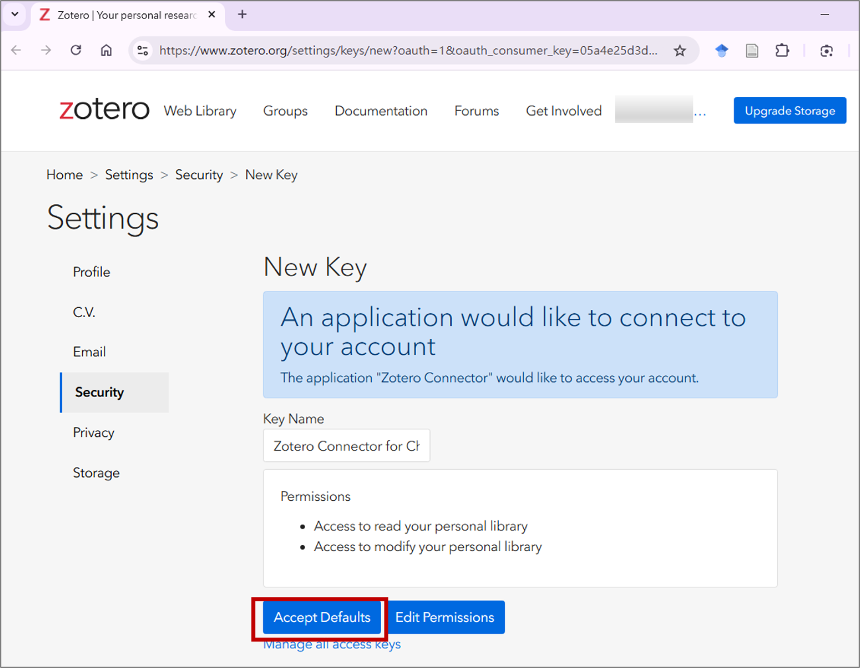The image size is (860, 668).
Task: Click the blue graduation cap extension icon
Action: tap(722, 51)
